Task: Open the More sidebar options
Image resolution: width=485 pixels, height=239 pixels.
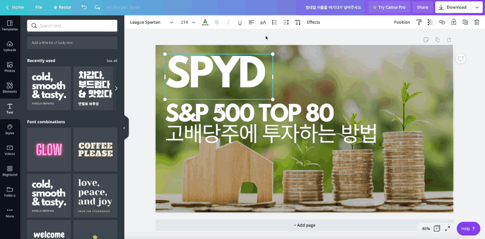Action: coord(10,213)
